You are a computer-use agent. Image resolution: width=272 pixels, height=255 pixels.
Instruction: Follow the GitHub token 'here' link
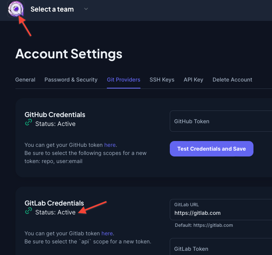[110, 145]
